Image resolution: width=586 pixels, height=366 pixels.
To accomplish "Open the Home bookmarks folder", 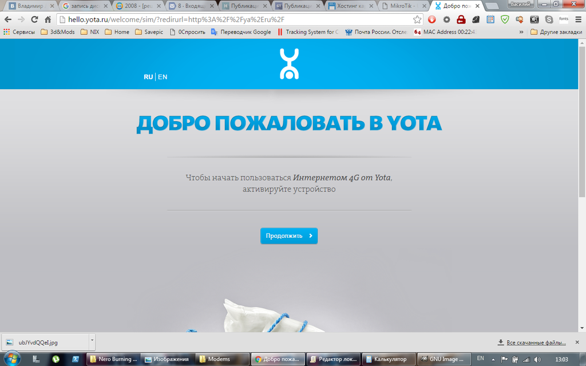I will (117, 32).
